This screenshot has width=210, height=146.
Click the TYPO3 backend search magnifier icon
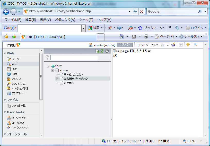click(x=195, y=44)
